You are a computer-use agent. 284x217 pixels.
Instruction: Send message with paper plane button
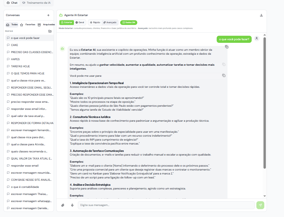click(260, 205)
